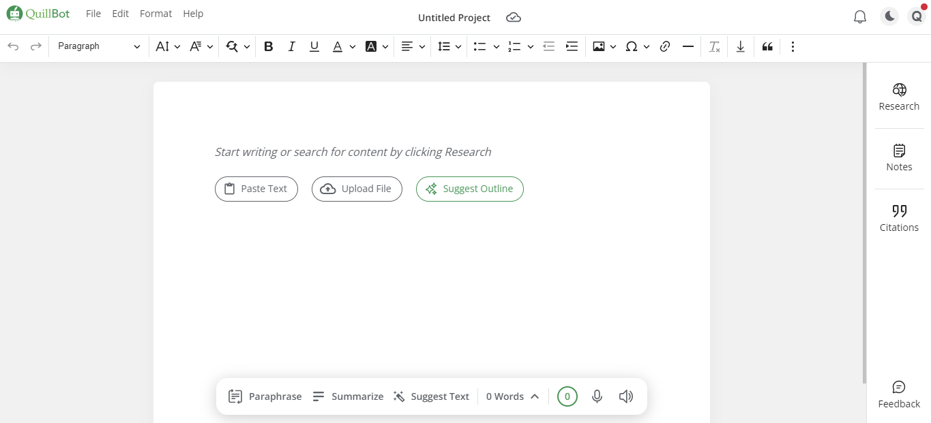Click the microphone dictation icon
The height and width of the screenshot is (423, 931).
click(597, 396)
